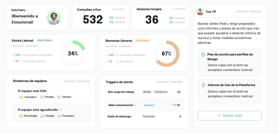Select the Ventas tag in Alta carga row
279x134 pixels.
[x=147, y=92]
